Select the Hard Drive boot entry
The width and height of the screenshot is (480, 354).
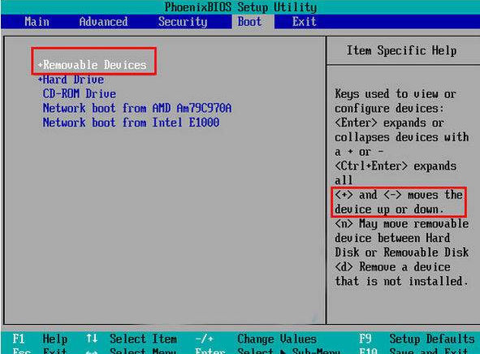point(73,80)
